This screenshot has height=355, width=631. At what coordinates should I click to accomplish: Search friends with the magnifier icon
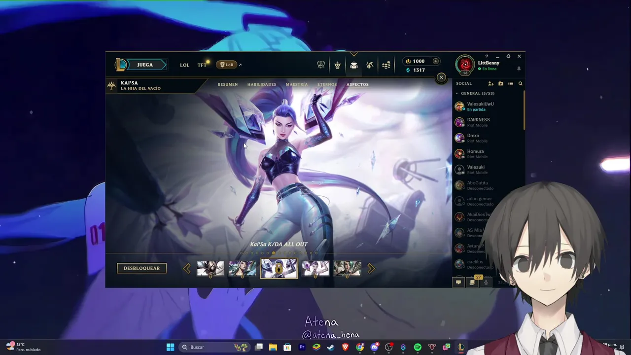coord(520,84)
